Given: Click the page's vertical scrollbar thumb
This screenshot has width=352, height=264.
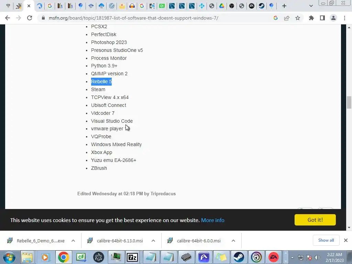Looking at the screenshot, I should (349, 102).
